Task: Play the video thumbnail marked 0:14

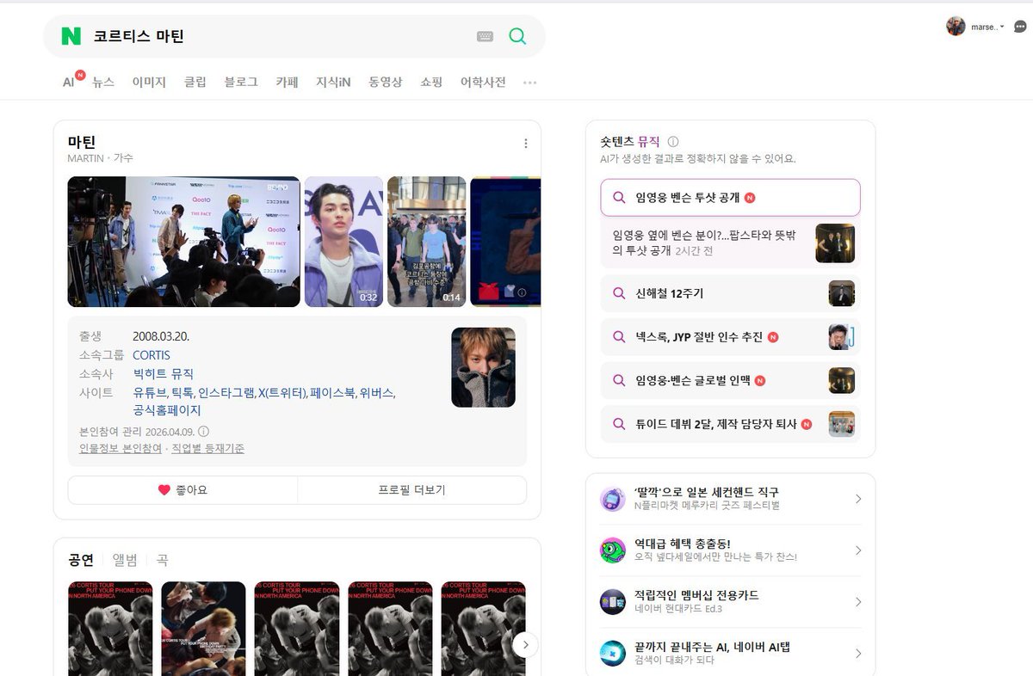Action: (426, 242)
